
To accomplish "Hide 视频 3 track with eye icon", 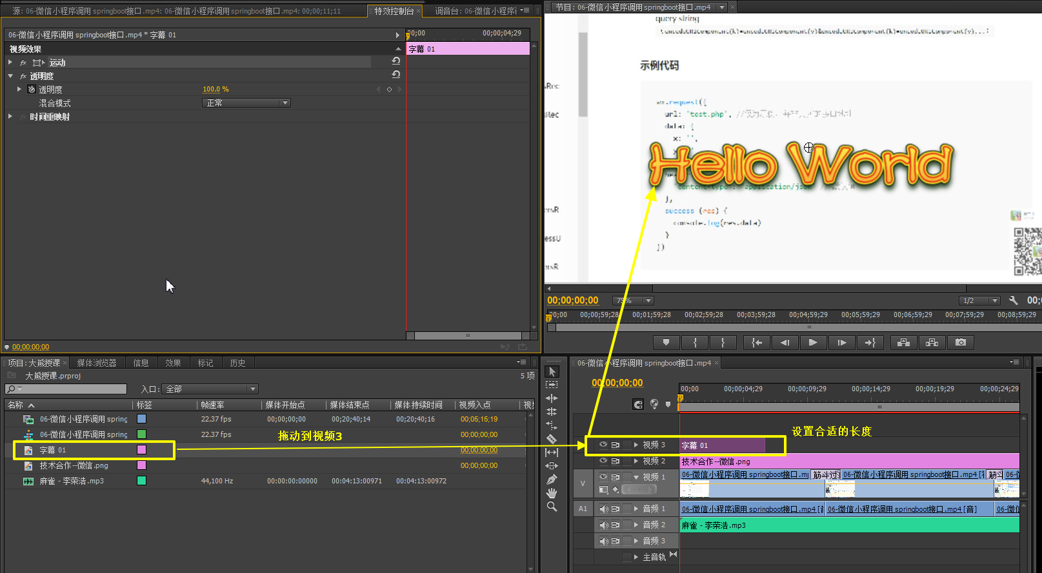I will tap(603, 445).
